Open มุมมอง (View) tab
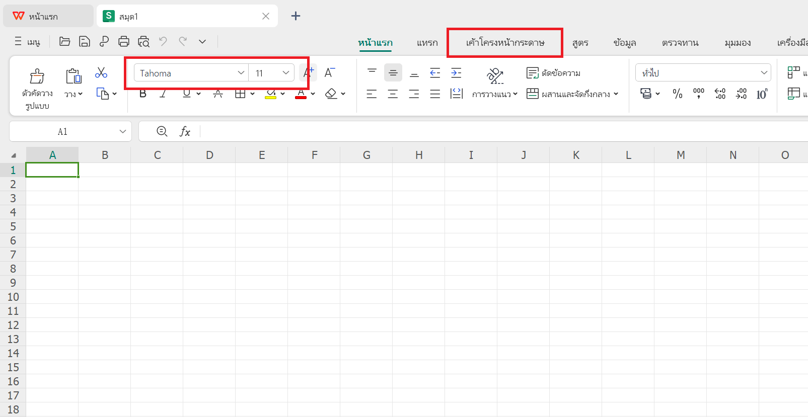808x417 pixels. pos(738,43)
